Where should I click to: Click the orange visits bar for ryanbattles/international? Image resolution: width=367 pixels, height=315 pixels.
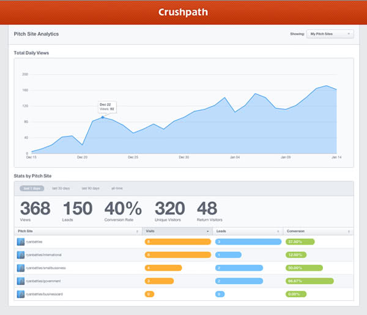178,255
